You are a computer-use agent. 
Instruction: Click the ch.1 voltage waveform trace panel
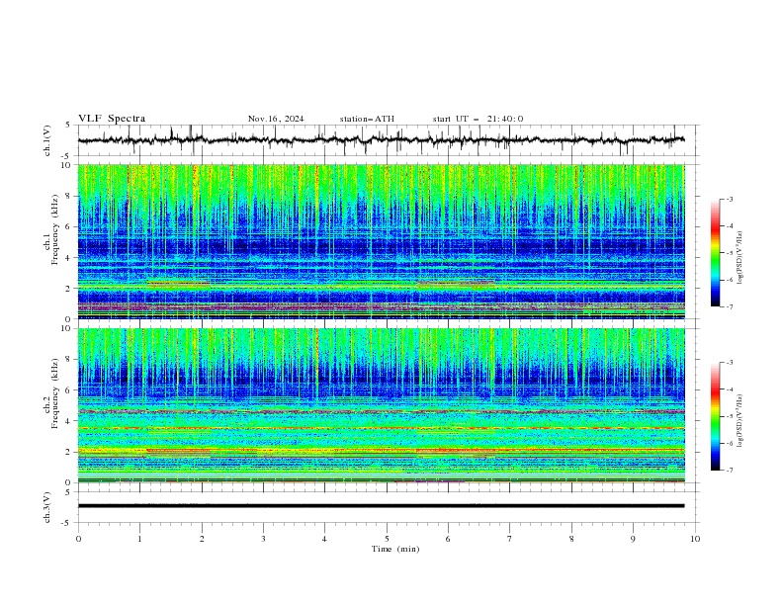coord(389,140)
